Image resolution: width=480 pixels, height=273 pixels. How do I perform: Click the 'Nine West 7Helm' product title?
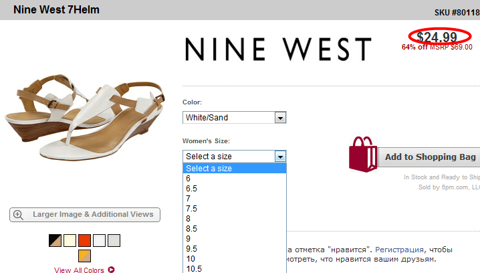56,10
